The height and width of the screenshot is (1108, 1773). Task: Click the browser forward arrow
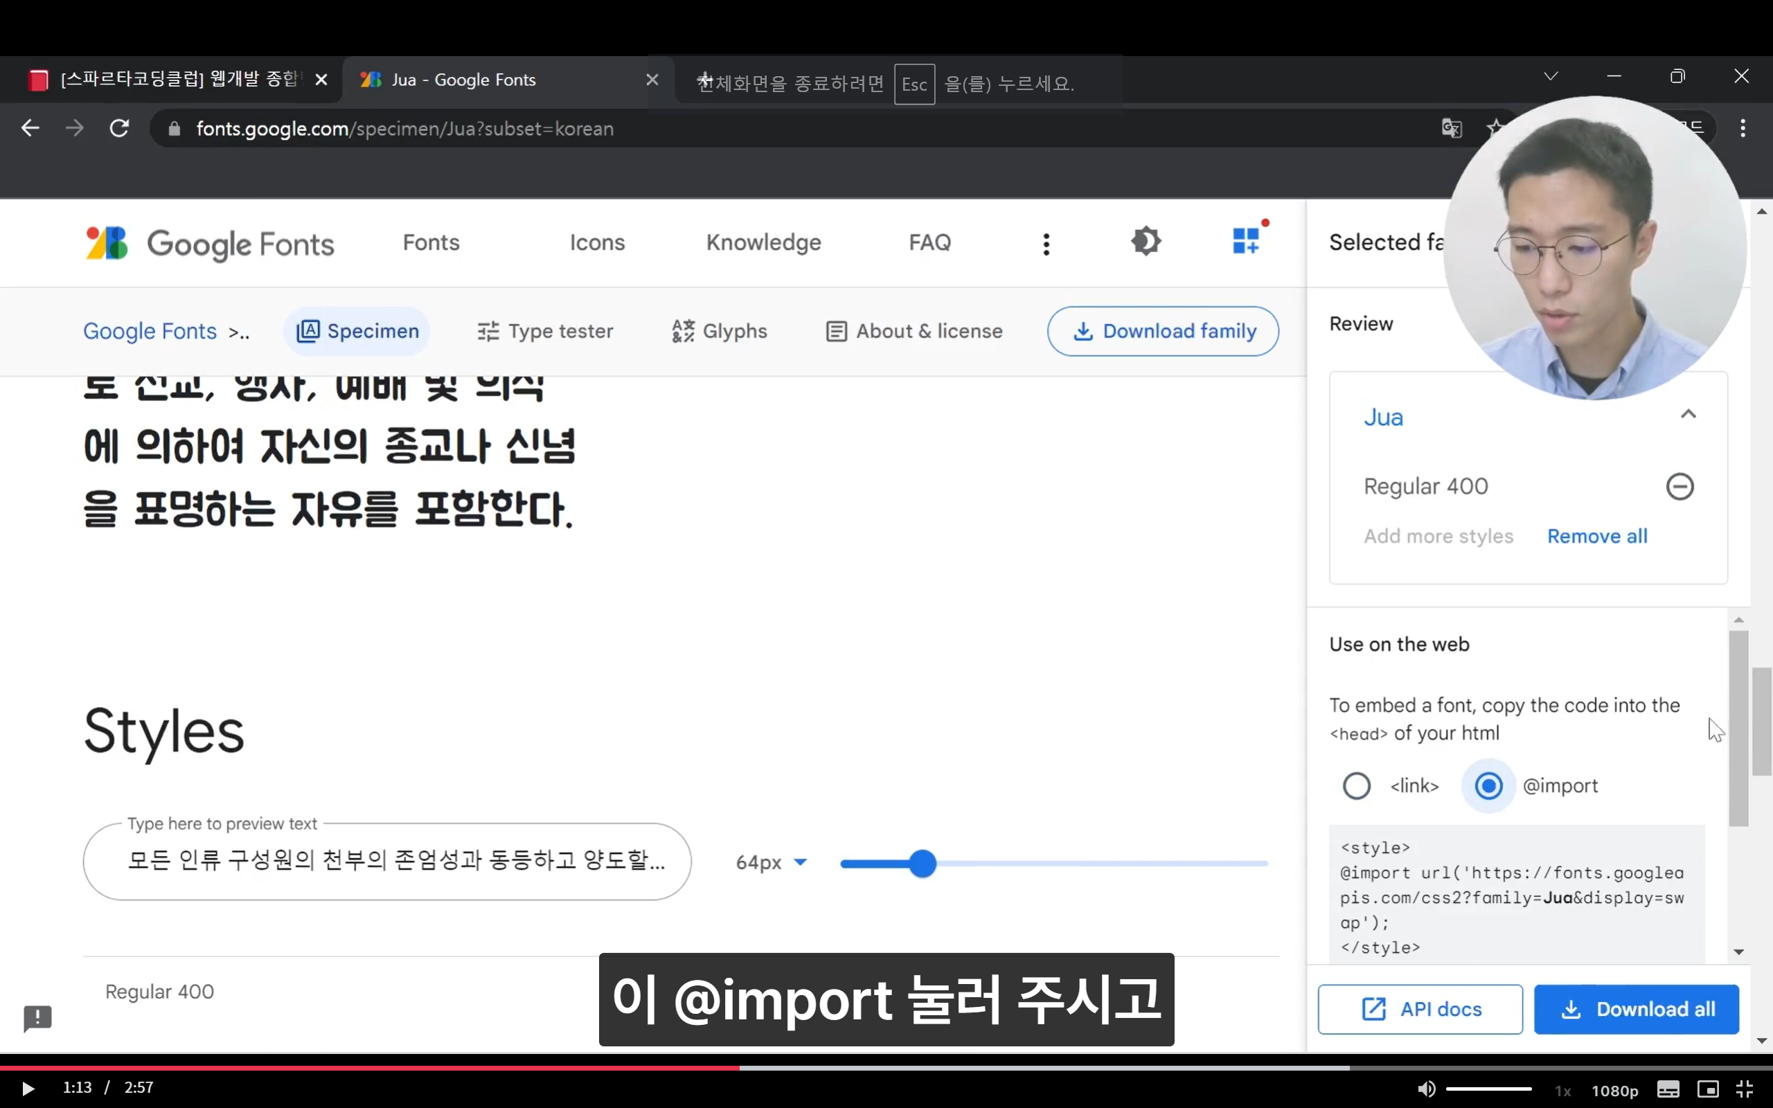click(x=74, y=129)
